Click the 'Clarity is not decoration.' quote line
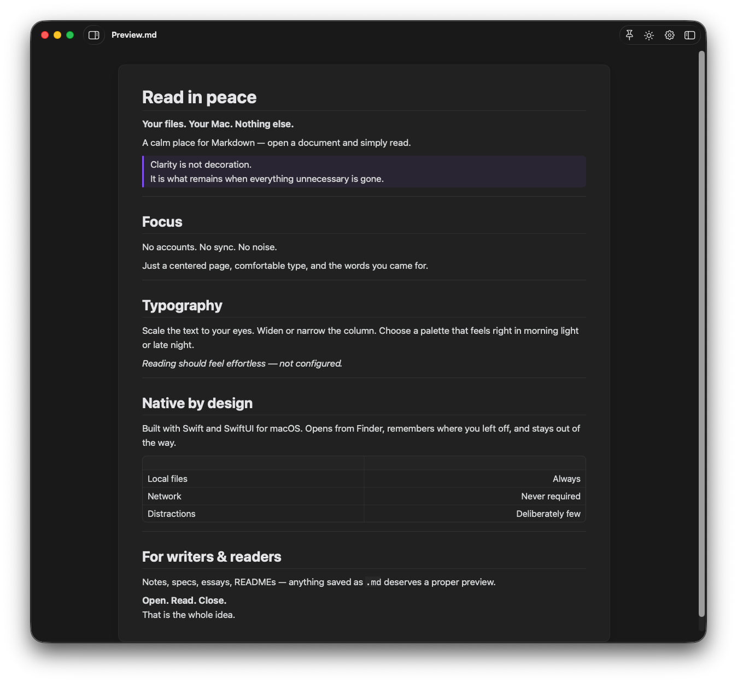The width and height of the screenshot is (737, 683). coord(201,164)
